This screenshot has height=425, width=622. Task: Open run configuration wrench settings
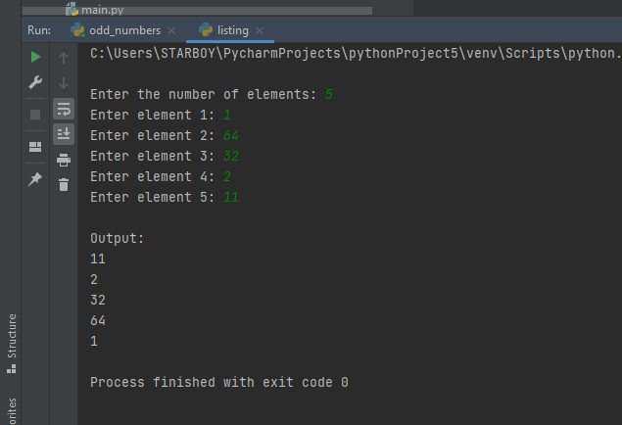point(35,82)
